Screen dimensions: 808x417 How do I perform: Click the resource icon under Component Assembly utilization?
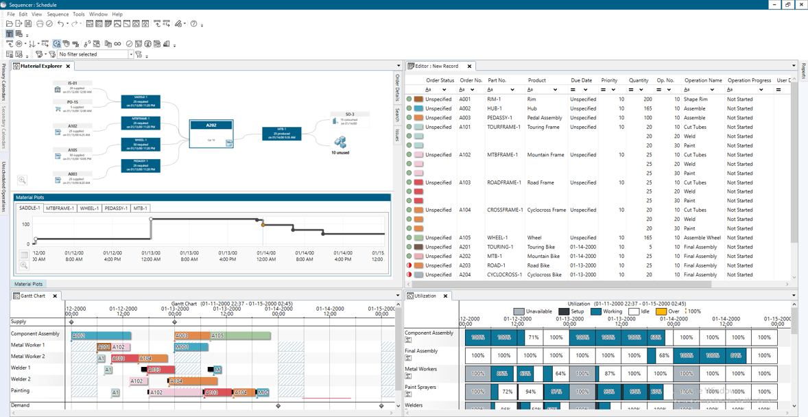point(408,340)
